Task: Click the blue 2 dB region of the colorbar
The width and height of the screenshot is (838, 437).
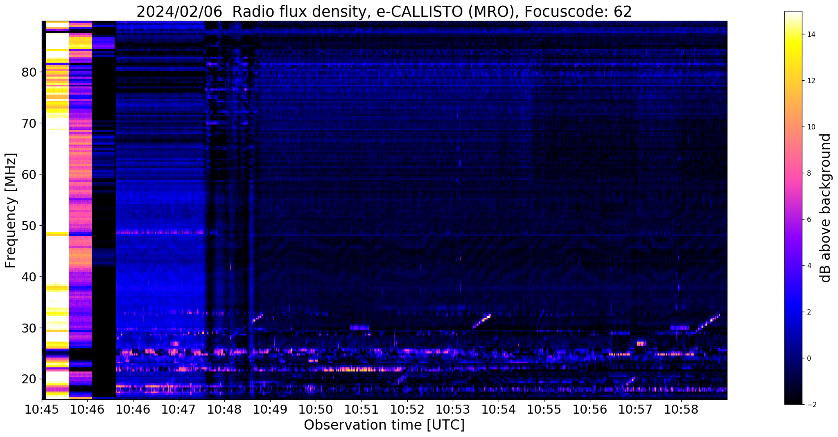Action: click(x=793, y=312)
